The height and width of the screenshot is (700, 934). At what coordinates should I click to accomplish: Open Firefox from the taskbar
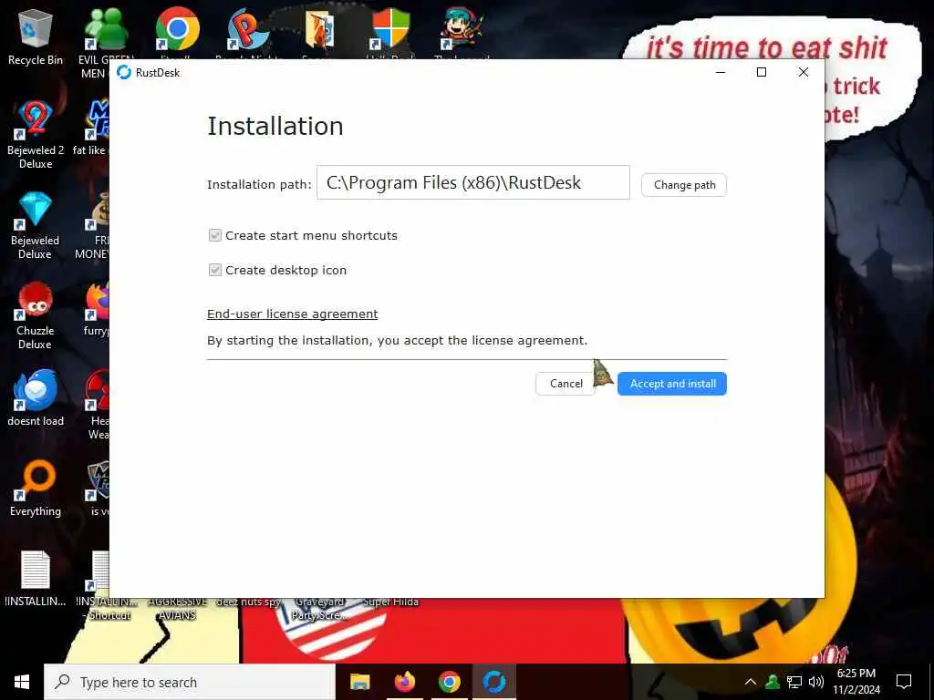(x=404, y=682)
